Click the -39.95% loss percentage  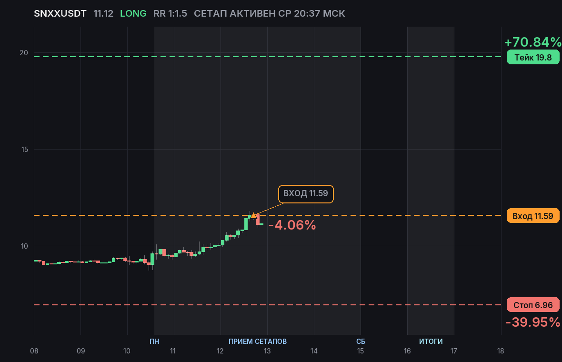(532, 322)
